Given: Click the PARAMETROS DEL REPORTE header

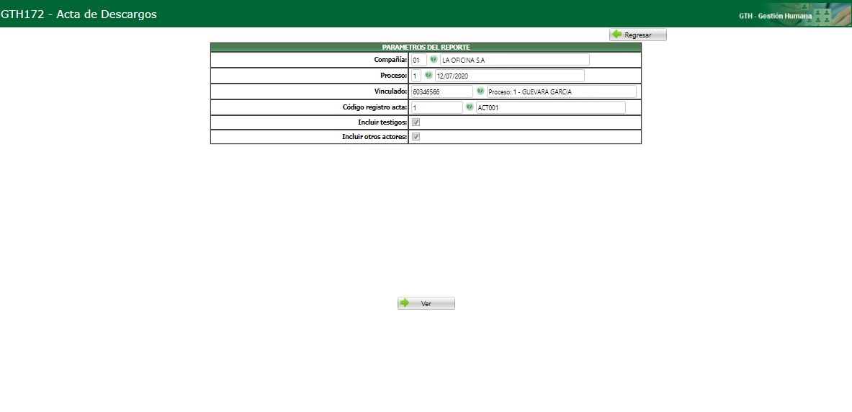Looking at the screenshot, I should (x=426, y=48).
